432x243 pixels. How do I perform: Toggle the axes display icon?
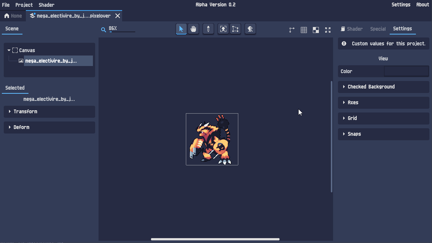click(x=292, y=30)
